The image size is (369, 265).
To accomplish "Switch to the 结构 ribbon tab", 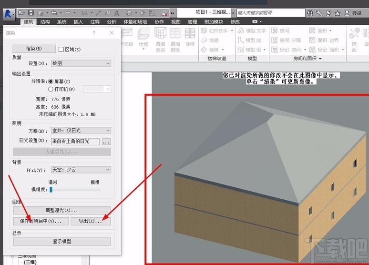I will [45, 22].
